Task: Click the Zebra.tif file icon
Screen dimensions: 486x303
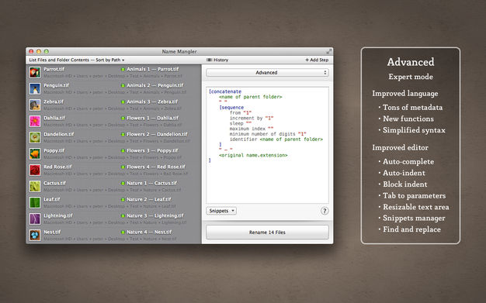Action: coord(35,105)
